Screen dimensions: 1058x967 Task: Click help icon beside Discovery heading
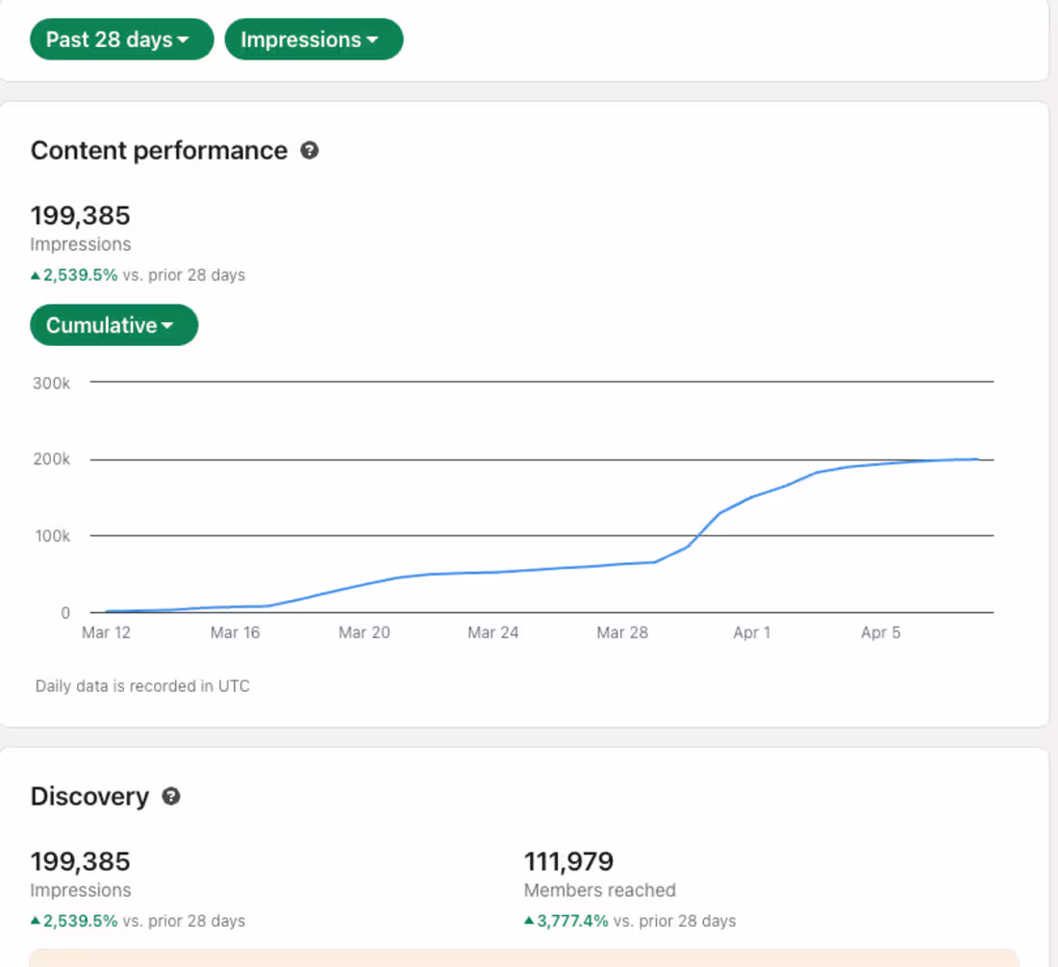(x=170, y=797)
